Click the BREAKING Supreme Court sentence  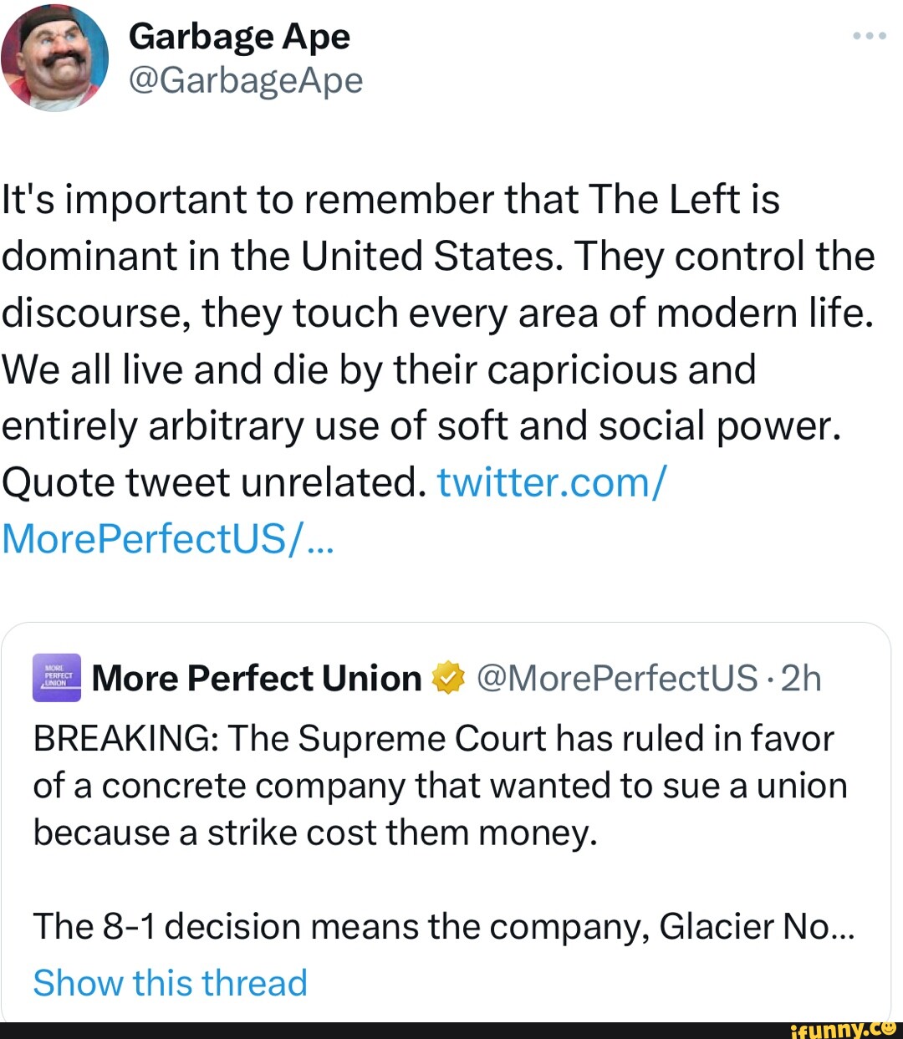point(435,784)
